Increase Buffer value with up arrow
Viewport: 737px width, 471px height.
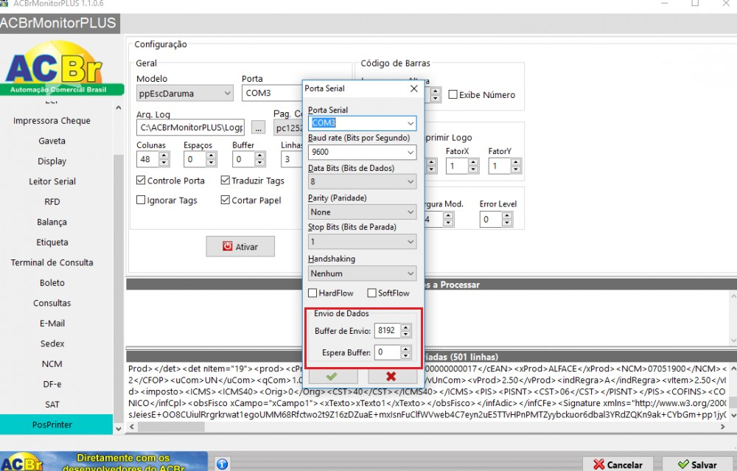(x=260, y=155)
